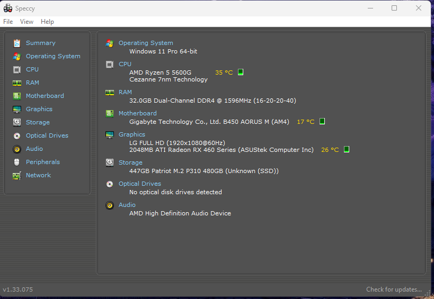
Task: Select Graphics in the sidebar
Action: point(39,110)
